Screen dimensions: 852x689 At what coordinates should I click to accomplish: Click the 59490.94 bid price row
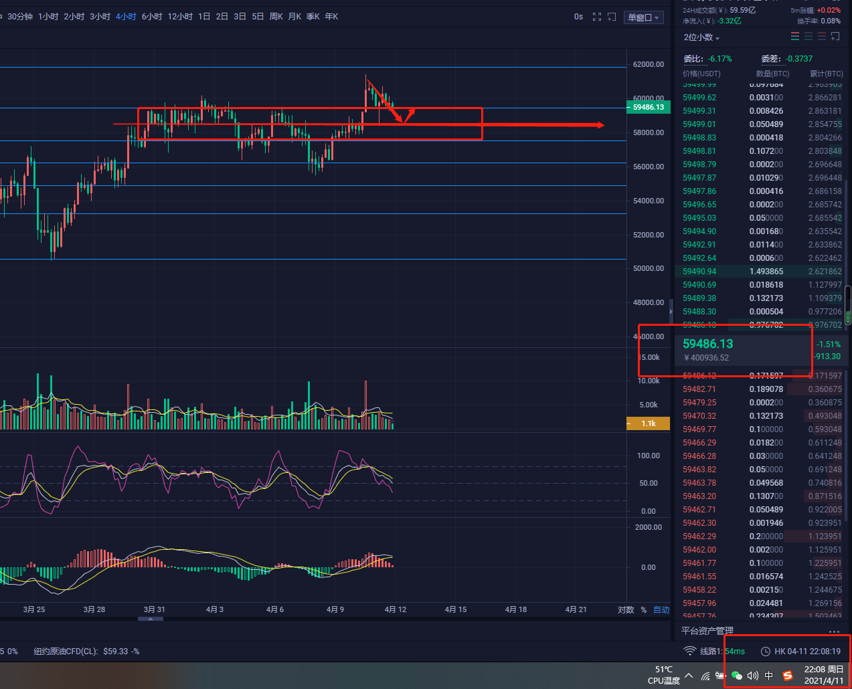click(x=699, y=272)
